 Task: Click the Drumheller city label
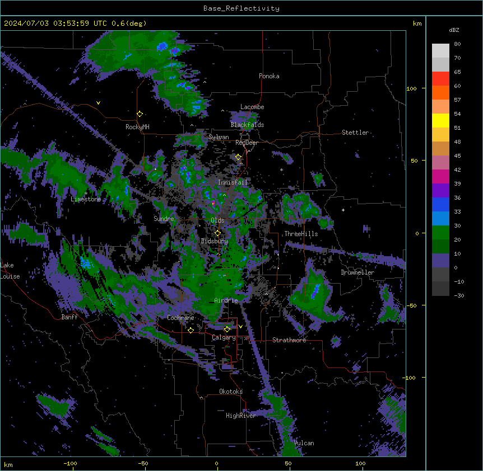pos(357,272)
